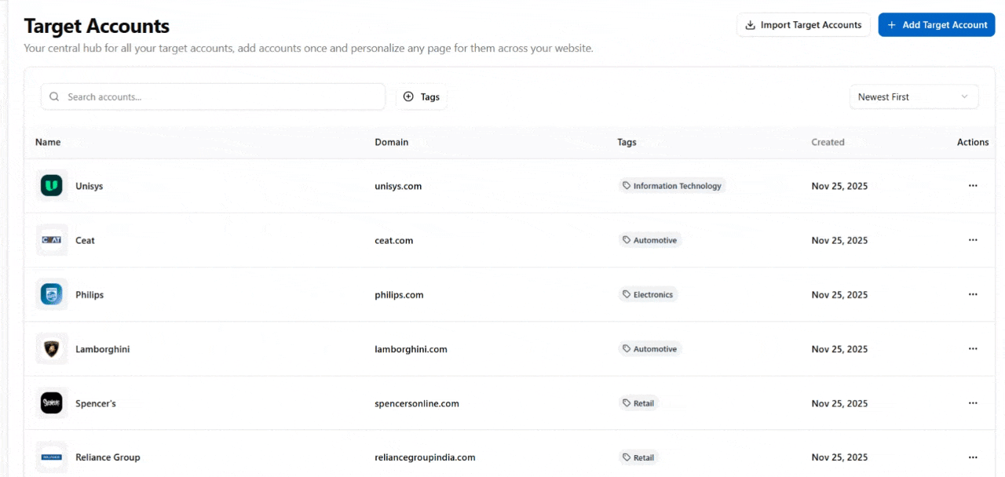1005x477 pixels.
Task: Click the reliancegroupindia.com domain cell
Action: [425, 457]
